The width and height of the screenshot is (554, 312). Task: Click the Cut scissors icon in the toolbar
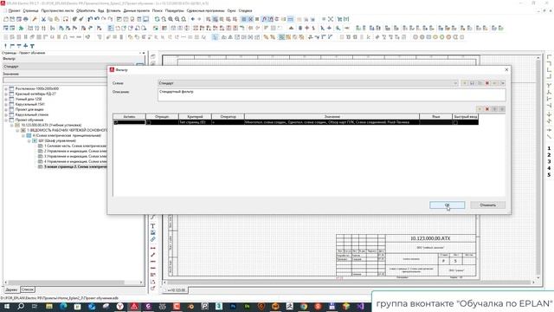pos(43,19)
